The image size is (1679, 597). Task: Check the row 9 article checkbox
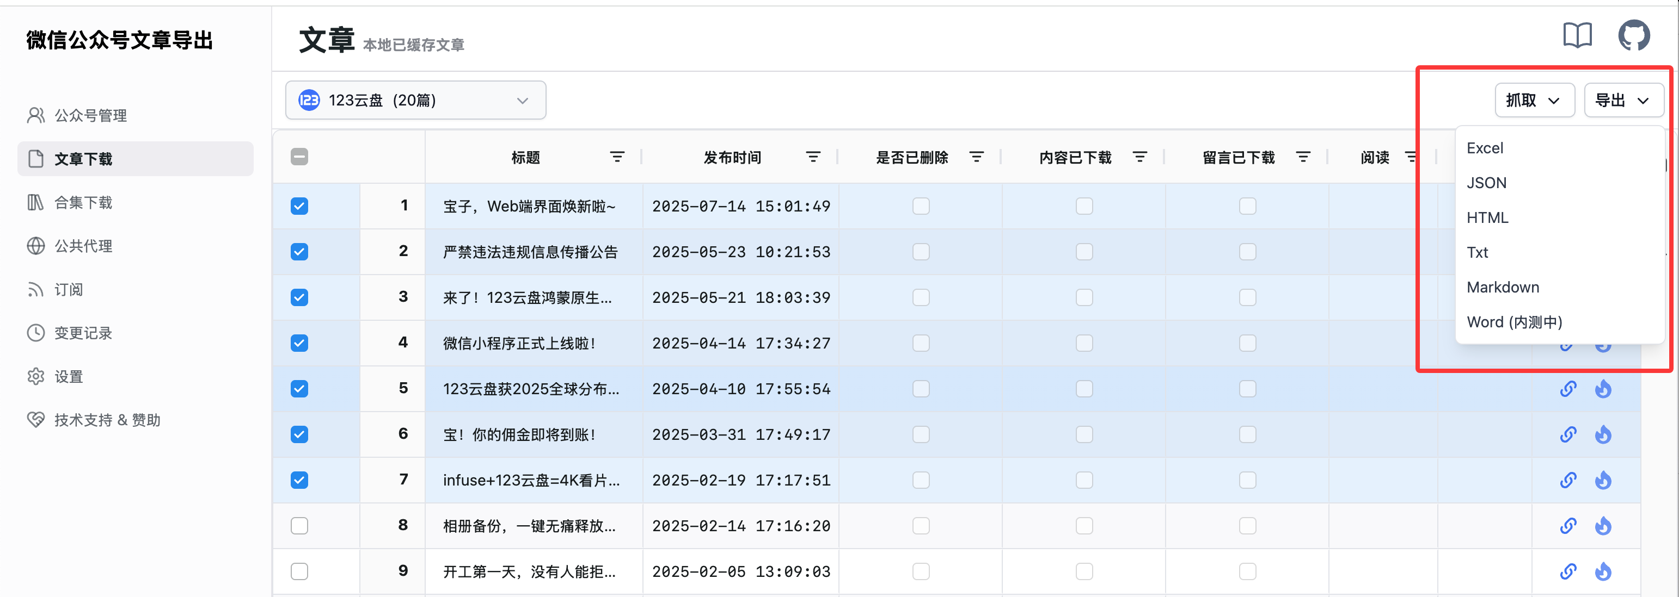click(299, 571)
